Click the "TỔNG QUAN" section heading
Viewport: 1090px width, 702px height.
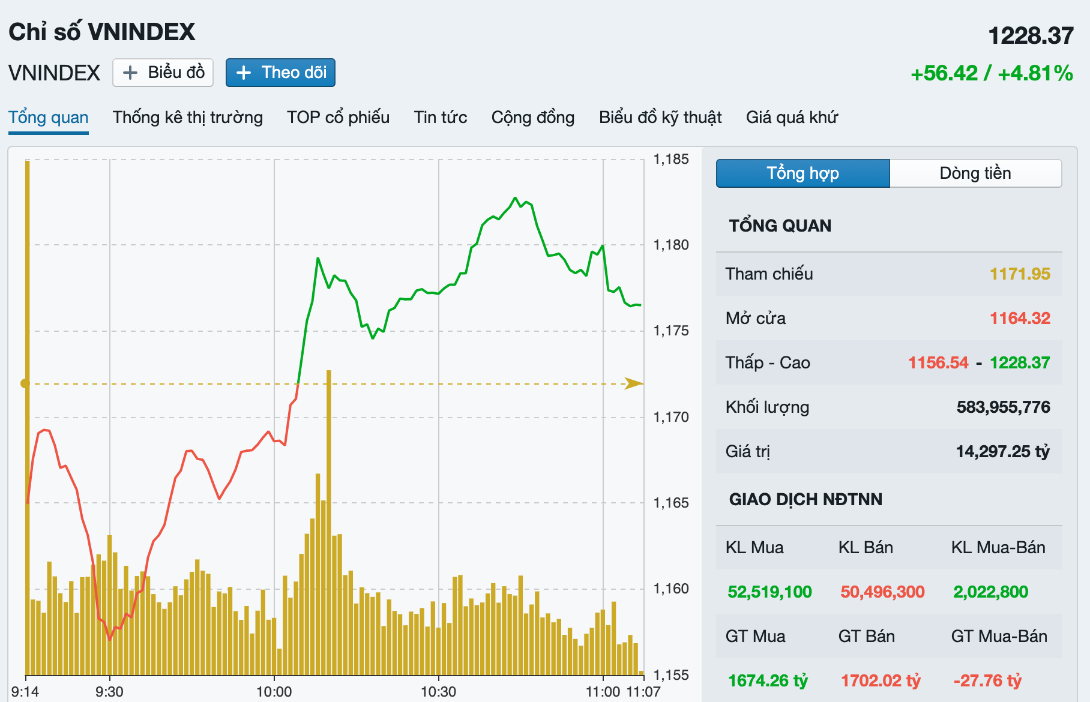(x=780, y=226)
